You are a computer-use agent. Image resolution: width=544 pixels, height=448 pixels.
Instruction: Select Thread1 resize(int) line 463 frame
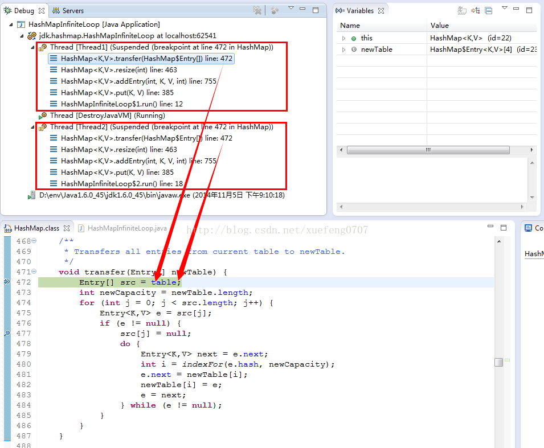point(113,70)
